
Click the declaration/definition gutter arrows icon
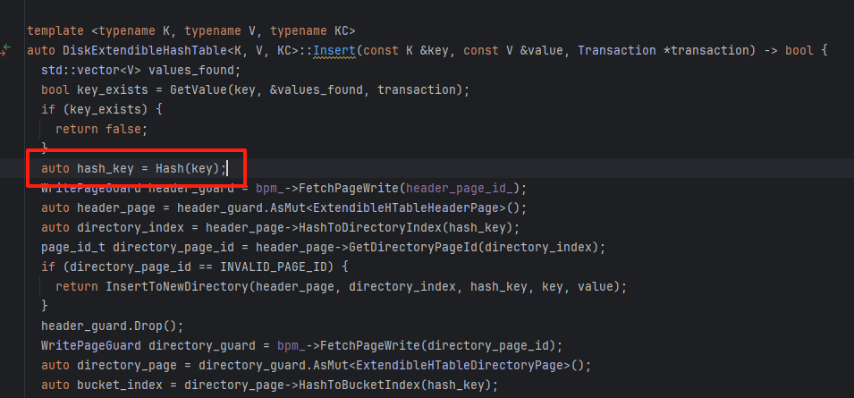point(7,48)
